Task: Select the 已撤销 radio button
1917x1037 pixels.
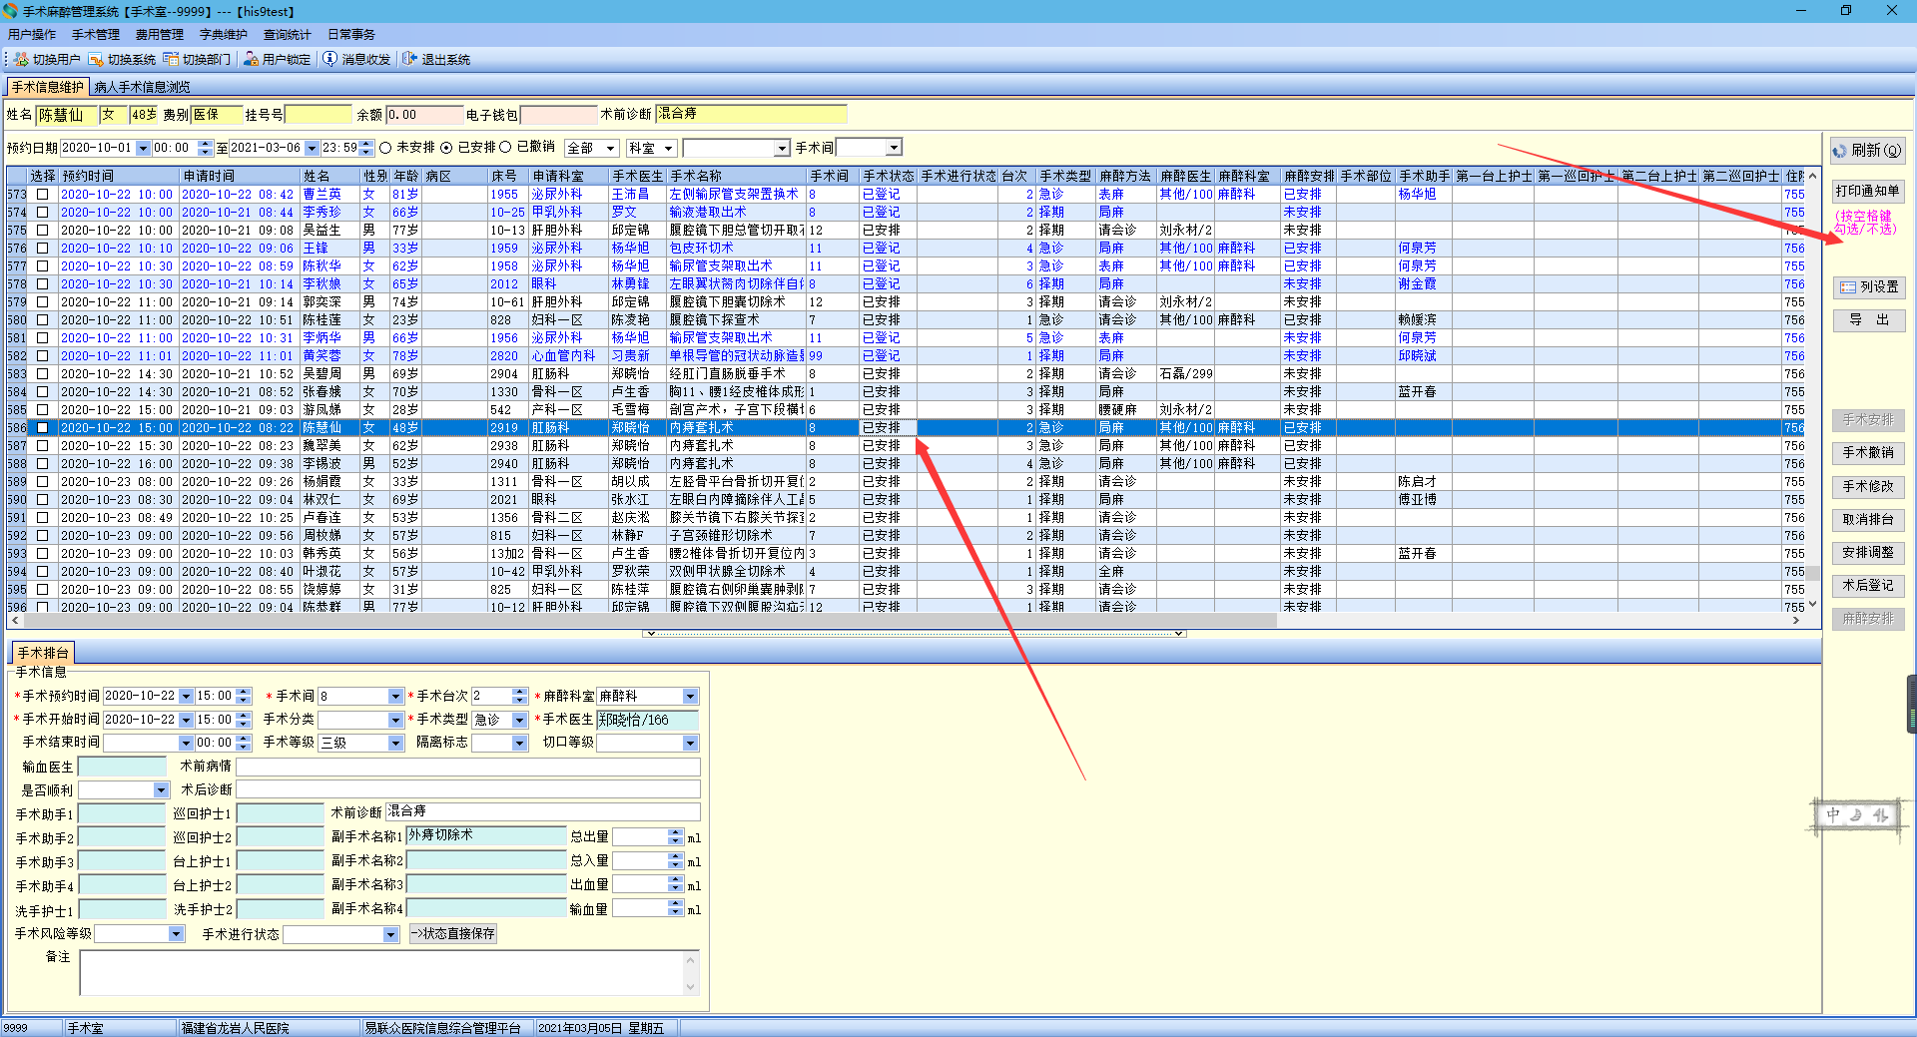Action: click(x=505, y=148)
